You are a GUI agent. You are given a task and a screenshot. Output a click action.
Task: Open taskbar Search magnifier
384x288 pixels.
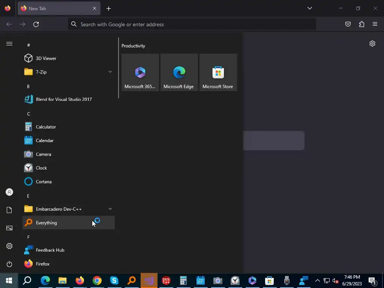(x=27, y=280)
